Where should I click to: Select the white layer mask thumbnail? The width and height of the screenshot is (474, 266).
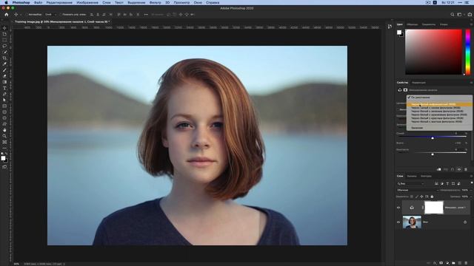pos(434,208)
